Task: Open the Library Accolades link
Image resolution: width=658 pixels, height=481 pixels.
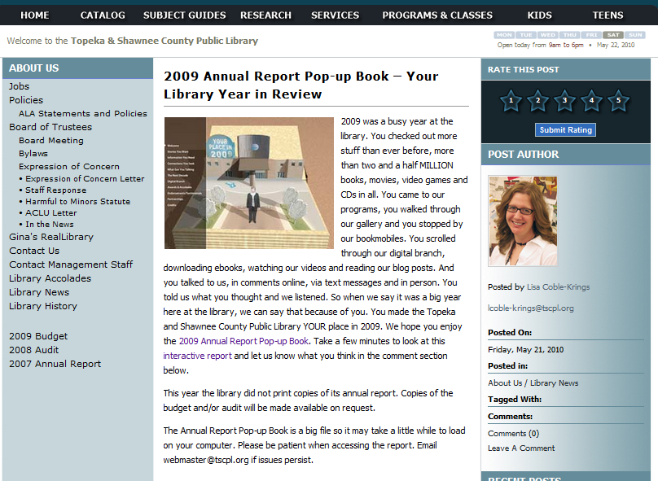Action: [50, 278]
